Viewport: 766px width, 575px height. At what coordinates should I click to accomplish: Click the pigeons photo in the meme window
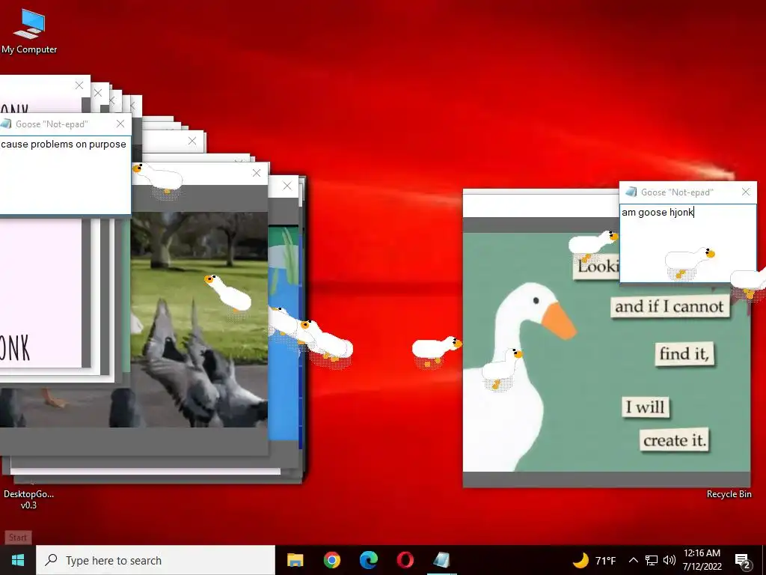click(x=199, y=319)
